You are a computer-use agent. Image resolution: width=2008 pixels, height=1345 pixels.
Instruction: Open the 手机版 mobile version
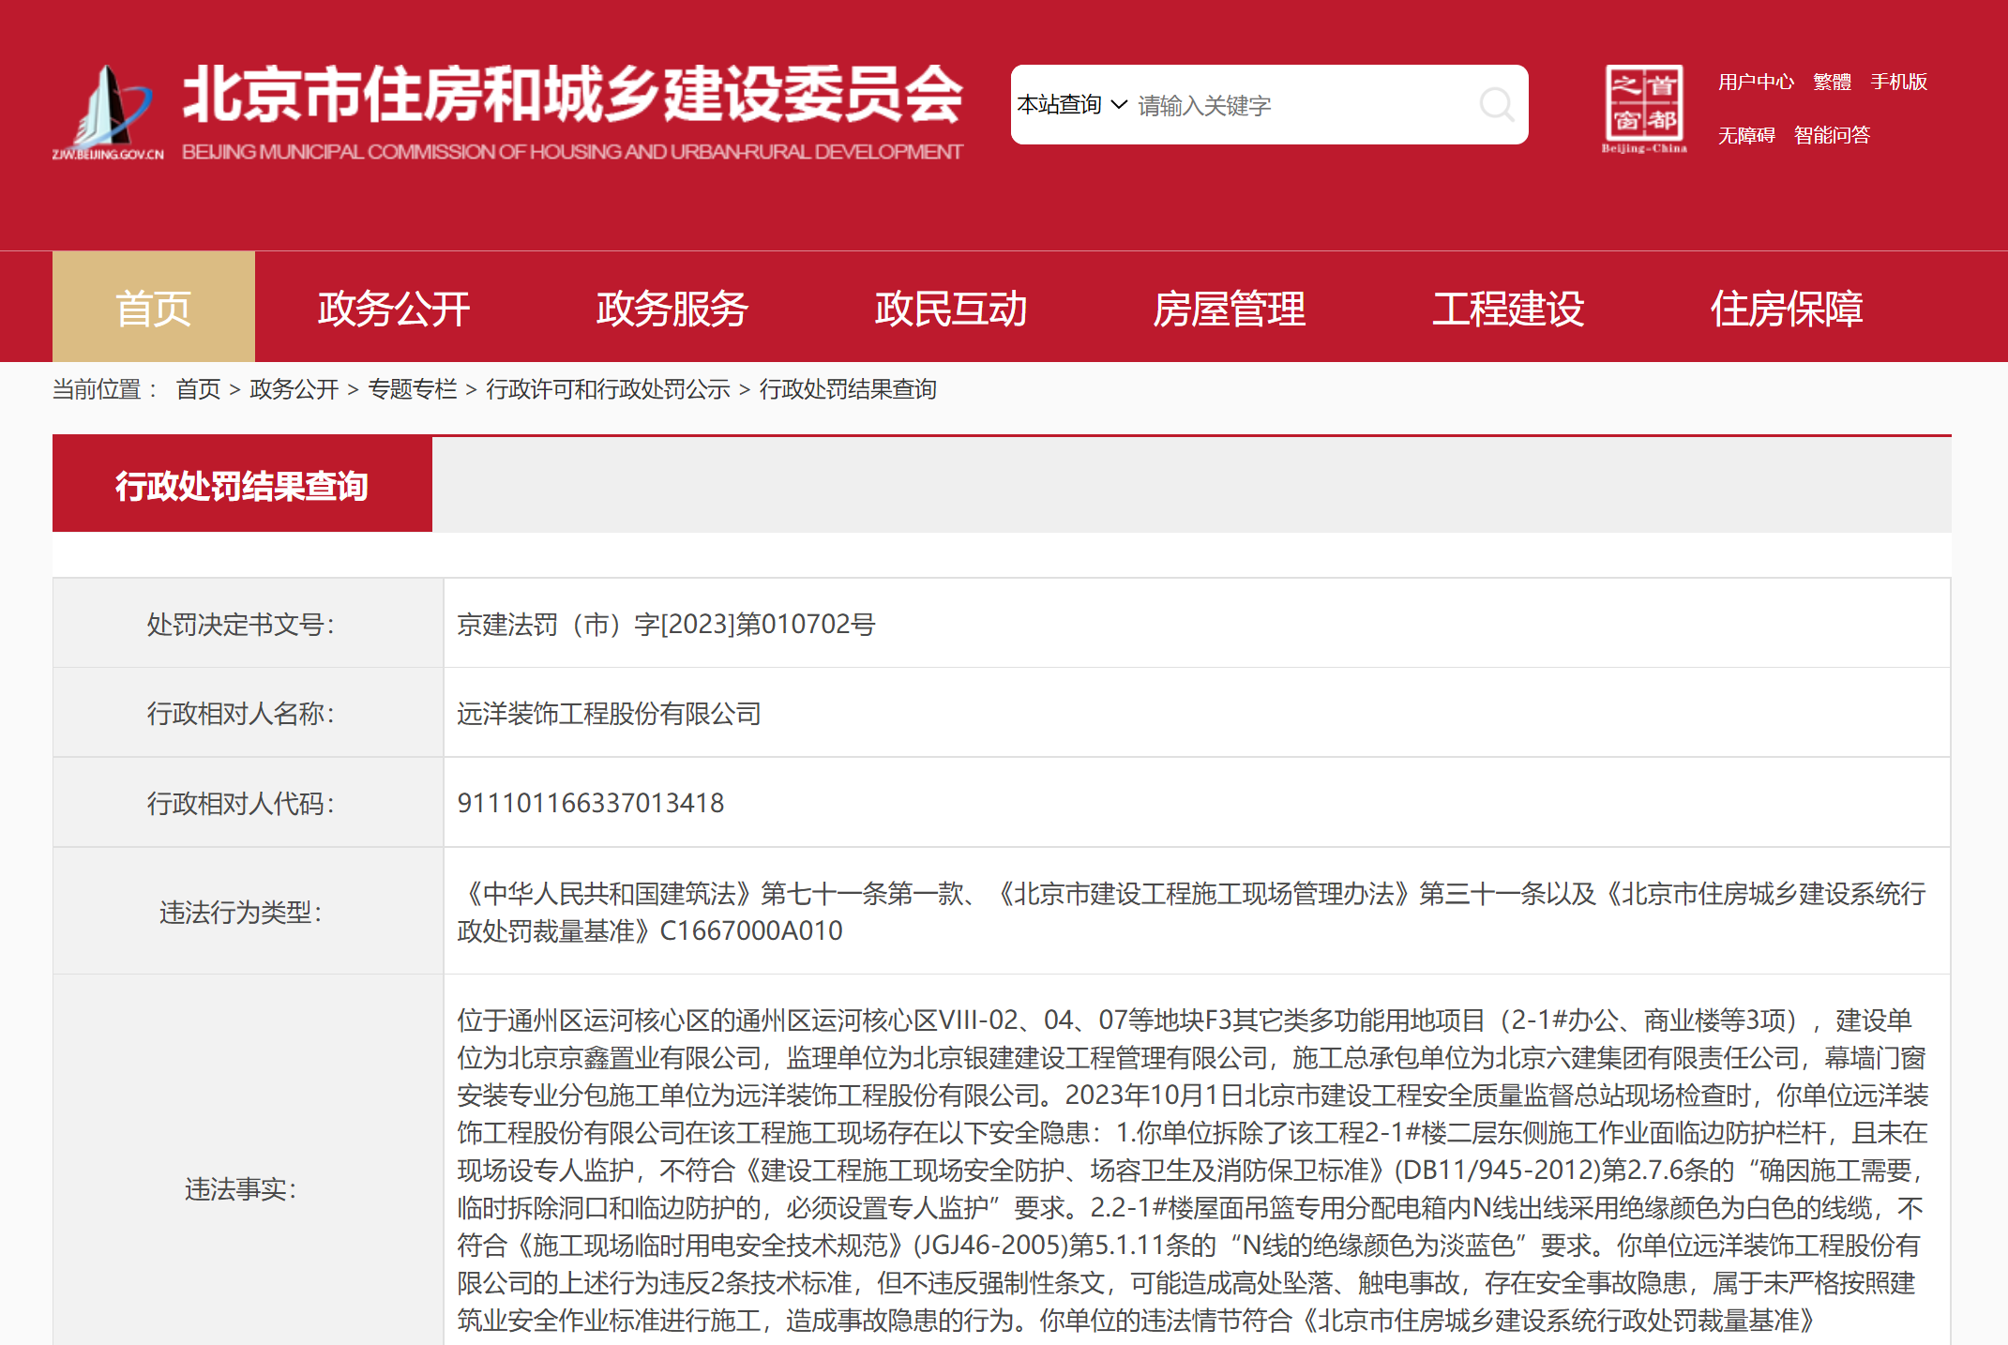tap(1897, 83)
